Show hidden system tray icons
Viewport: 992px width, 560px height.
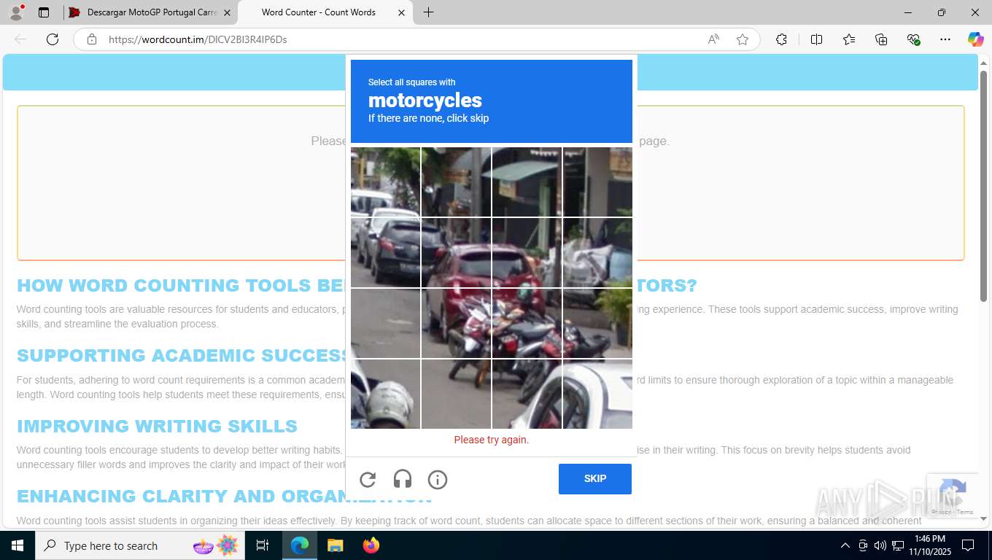coord(845,545)
